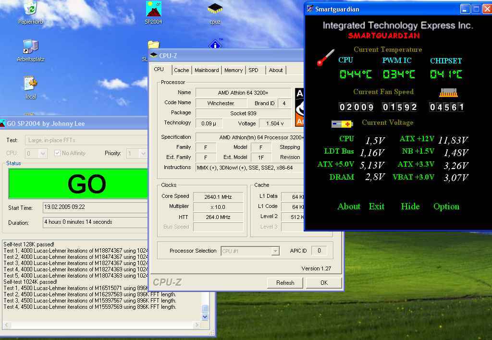Click the Duration field in SP2004
This screenshot has width=492, height=340.
pyautogui.click(x=95, y=222)
